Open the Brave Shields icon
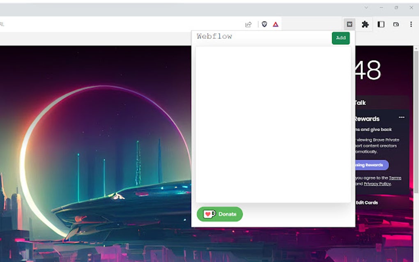 (265, 24)
